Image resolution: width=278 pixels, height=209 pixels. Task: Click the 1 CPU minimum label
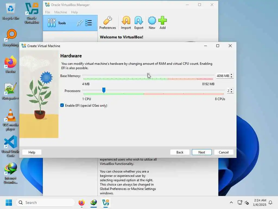tap(87, 99)
